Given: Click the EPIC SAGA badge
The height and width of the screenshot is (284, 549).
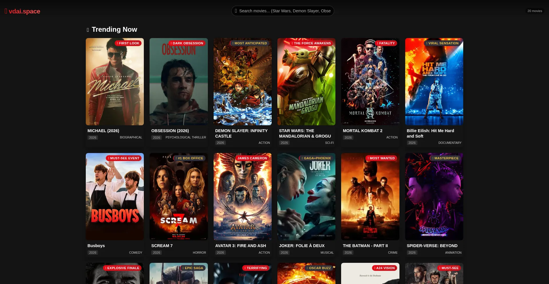Looking at the screenshot, I should click(x=193, y=268).
